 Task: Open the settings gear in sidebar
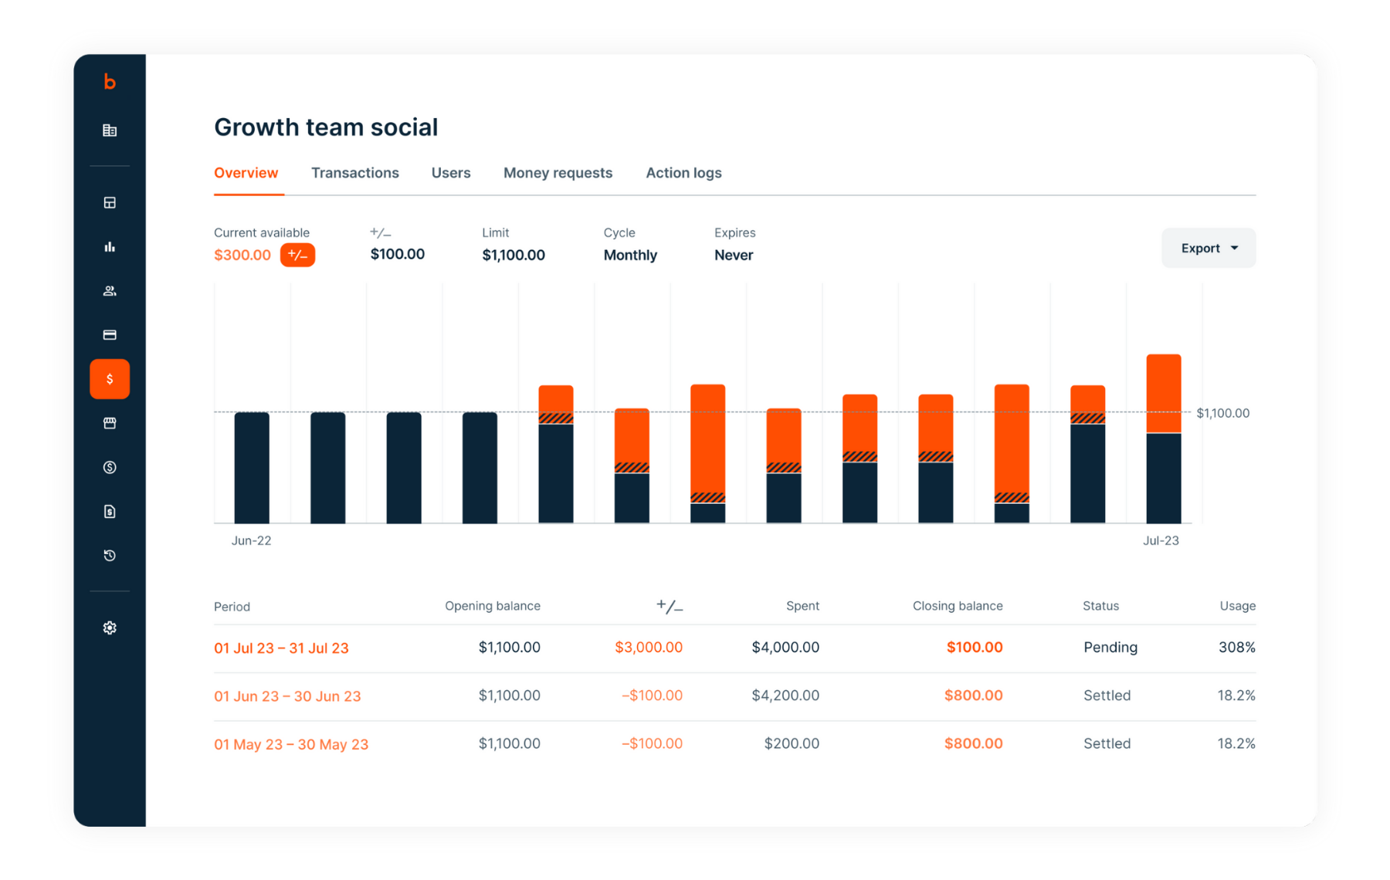click(x=110, y=628)
